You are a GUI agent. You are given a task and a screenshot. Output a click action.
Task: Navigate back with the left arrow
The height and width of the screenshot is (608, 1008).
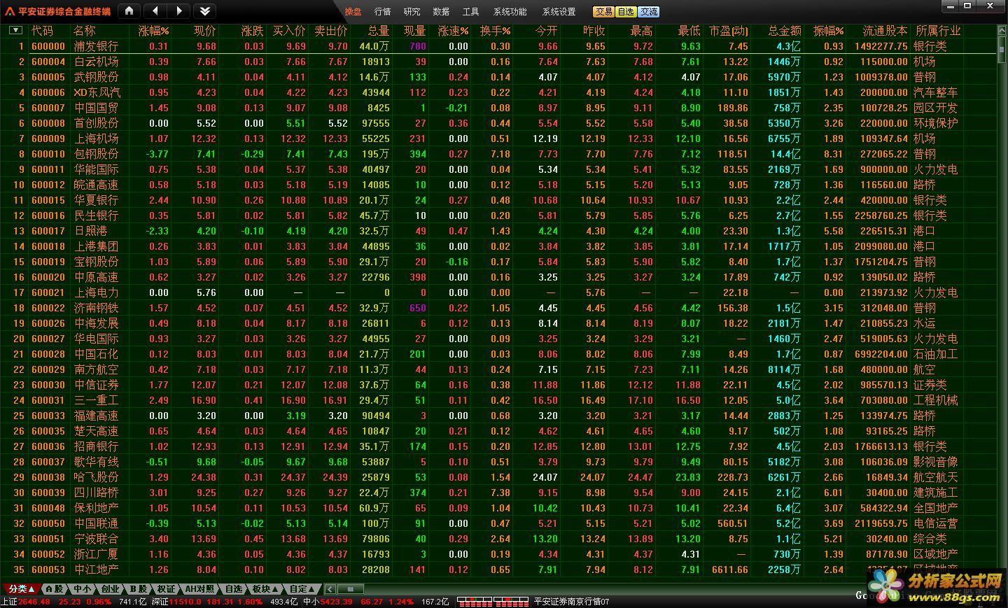(x=155, y=11)
